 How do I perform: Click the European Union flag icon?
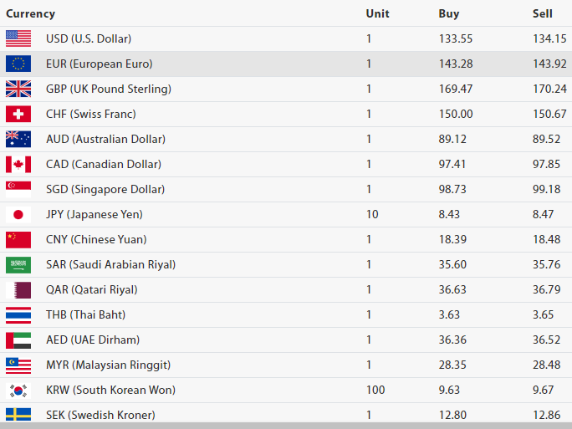pyautogui.click(x=18, y=64)
